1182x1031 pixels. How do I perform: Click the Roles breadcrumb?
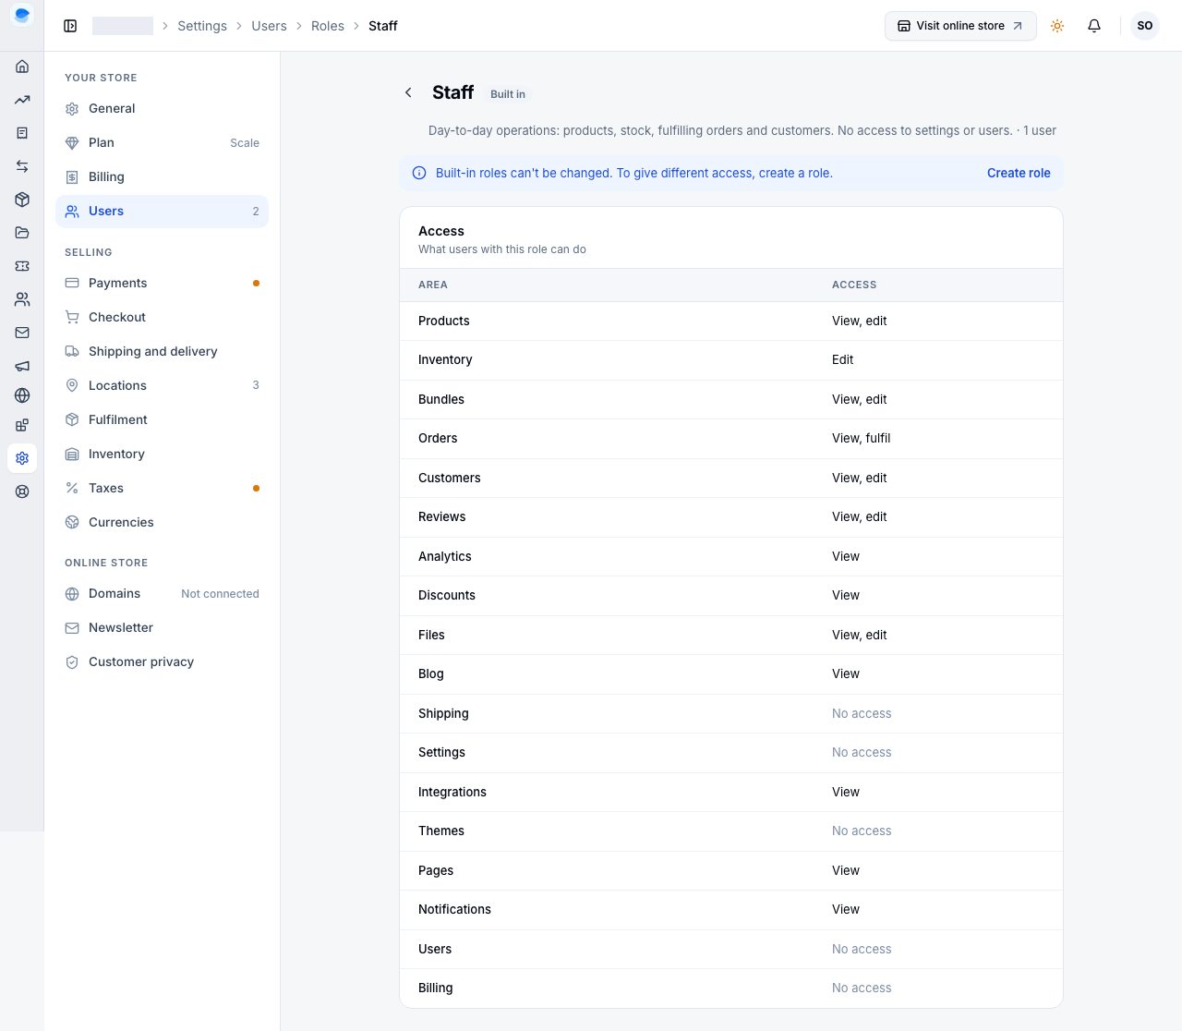(328, 26)
